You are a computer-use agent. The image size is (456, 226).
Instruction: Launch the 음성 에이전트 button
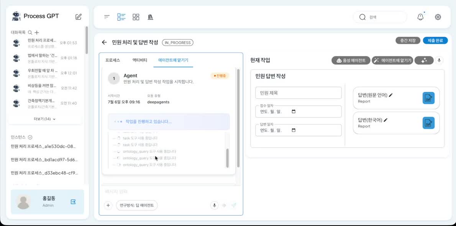pos(351,60)
